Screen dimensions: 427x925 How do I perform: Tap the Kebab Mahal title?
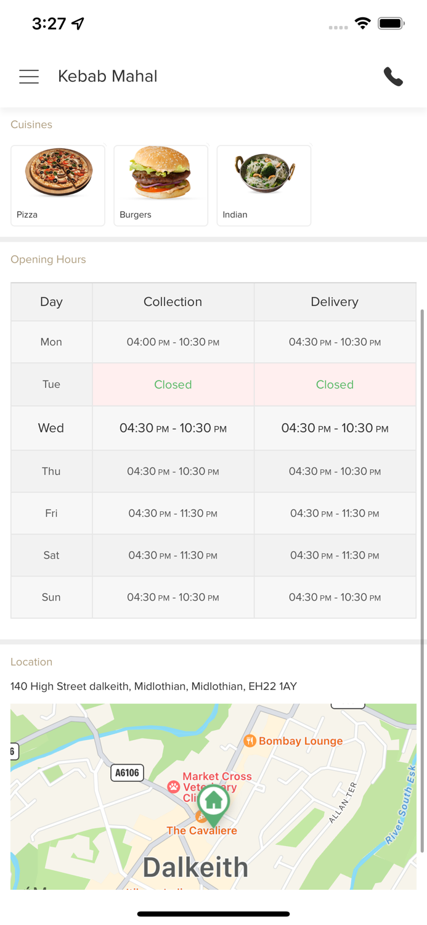point(108,76)
